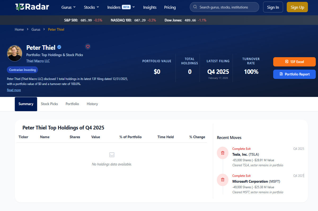Click the Microsoft complete exit trash icon
This screenshot has height=211, width=318.
point(223,180)
